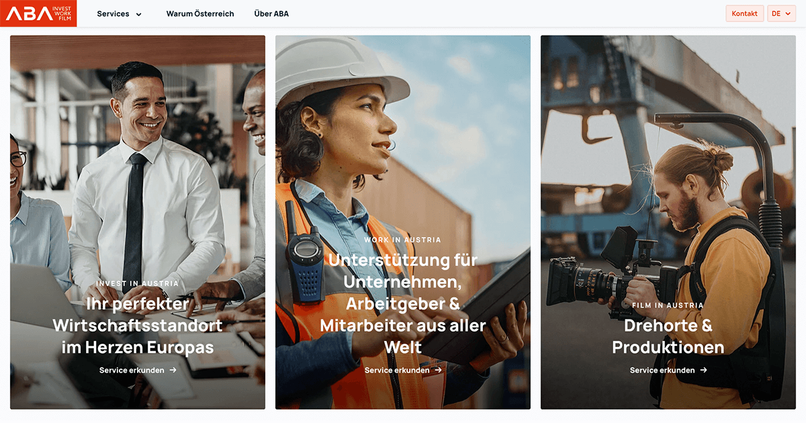Screen dimensions: 806x423
Task: Click the arrow icon in the Work in Austria card
Action: (x=439, y=370)
